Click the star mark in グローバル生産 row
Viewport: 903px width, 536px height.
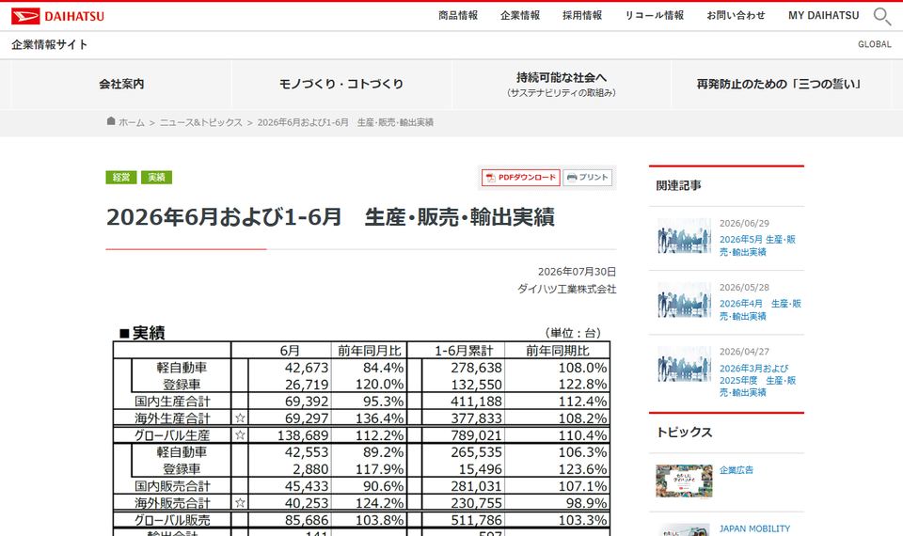click(x=240, y=435)
